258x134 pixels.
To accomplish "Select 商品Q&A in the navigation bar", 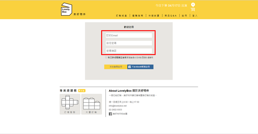I will click(x=171, y=16).
